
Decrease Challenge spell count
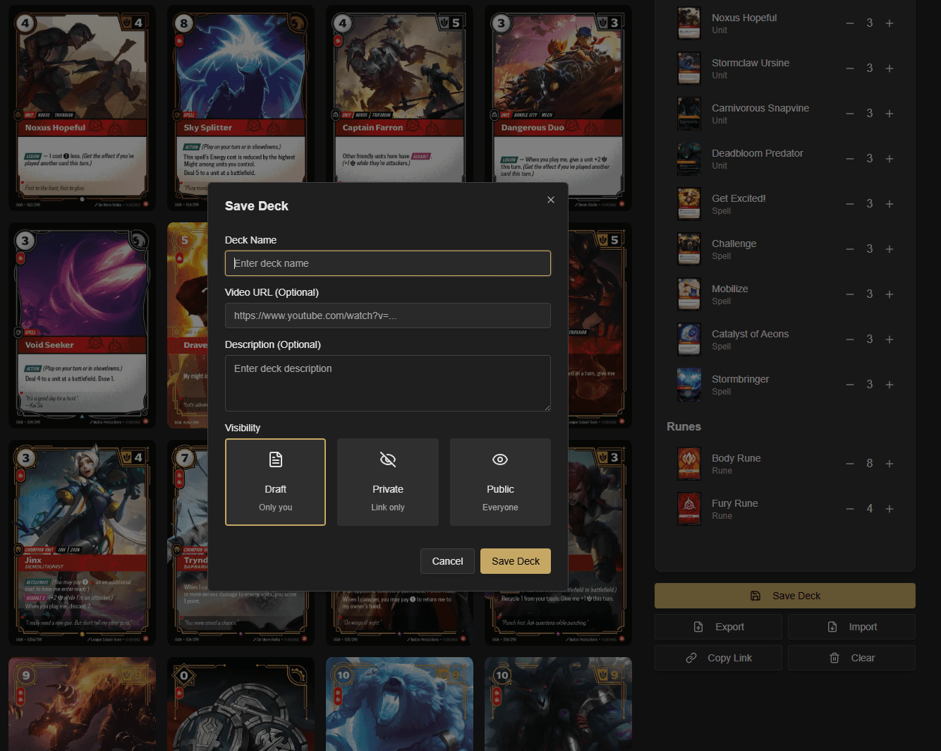pos(850,249)
